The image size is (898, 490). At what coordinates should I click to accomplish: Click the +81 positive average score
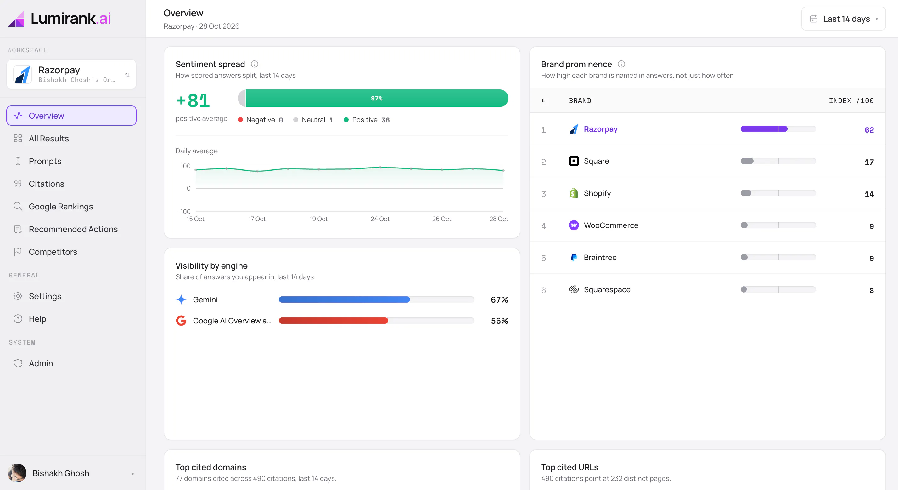pyautogui.click(x=194, y=100)
